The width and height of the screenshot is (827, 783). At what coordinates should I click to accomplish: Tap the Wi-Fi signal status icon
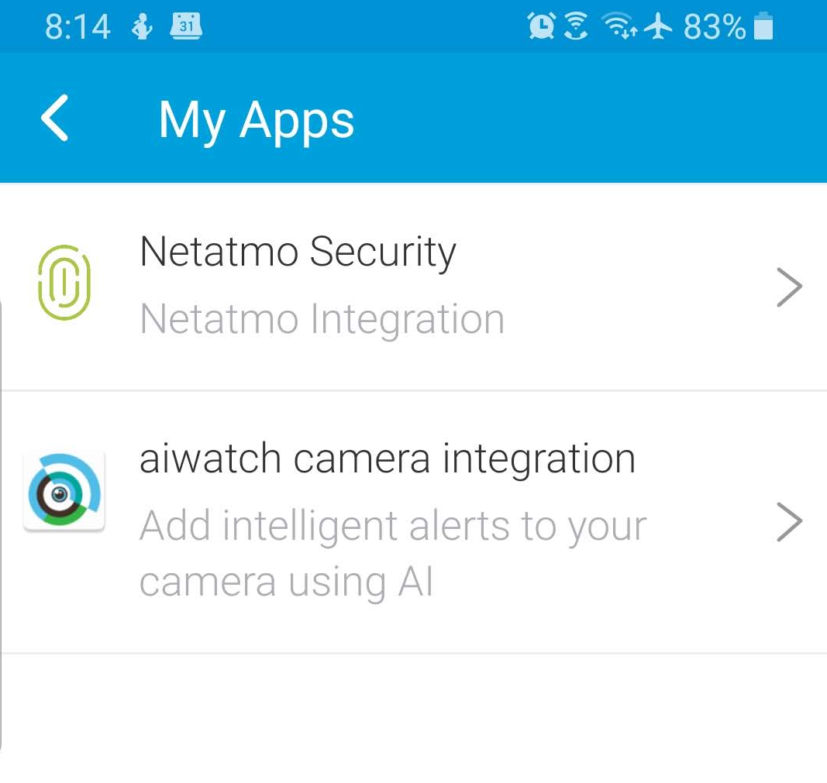(x=620, y=26)
